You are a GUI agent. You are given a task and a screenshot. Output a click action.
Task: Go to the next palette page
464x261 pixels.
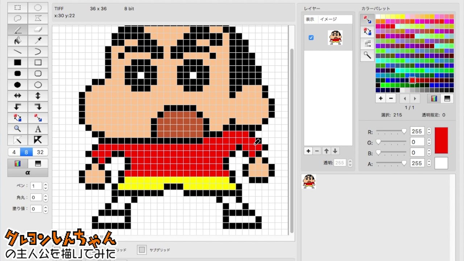415,98
